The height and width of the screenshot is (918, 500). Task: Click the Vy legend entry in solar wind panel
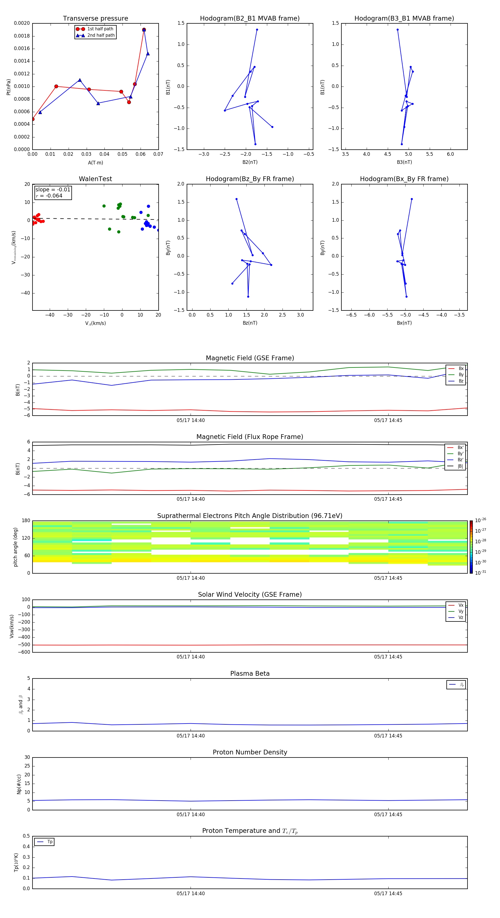coord(456,611)
